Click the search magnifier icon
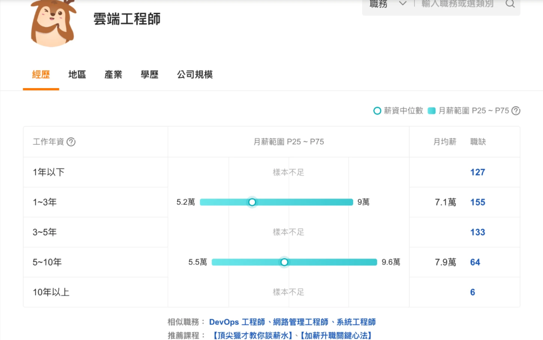Viewport: 543px width, 340px height. [510, 4]
